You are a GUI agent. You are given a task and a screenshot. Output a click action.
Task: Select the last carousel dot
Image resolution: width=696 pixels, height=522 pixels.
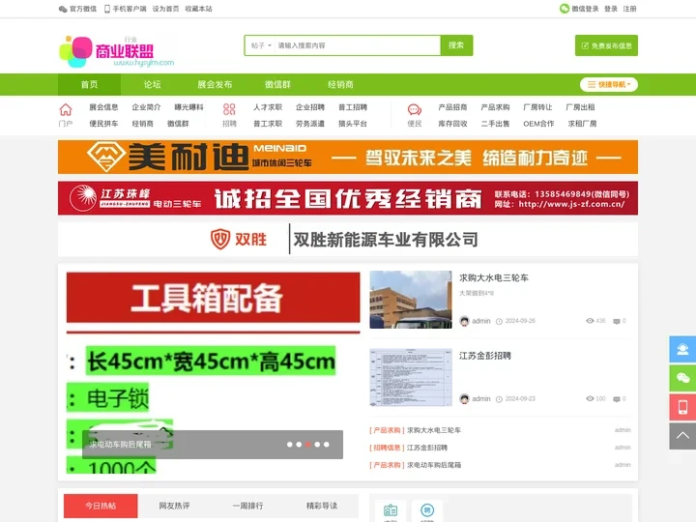coord(327,445)
